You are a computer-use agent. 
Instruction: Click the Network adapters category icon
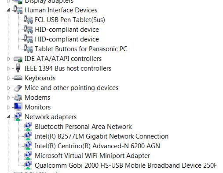tap(18, 117)
